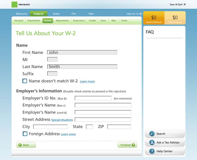The width and height of the screenshot is (197, 160).
Task: Focus the Employer's Name (cont'd) field
Action: tap(103, 112)
